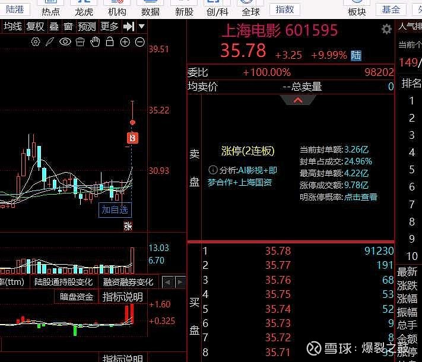Click the red B marker on chart
This screenshot has height=362, width=422.
pos(132,138)
